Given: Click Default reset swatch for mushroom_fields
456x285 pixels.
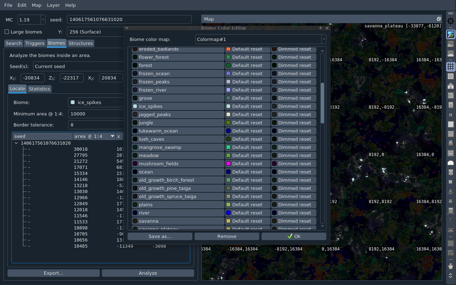Looking at the screenshot, I should (x=248, y=164).
